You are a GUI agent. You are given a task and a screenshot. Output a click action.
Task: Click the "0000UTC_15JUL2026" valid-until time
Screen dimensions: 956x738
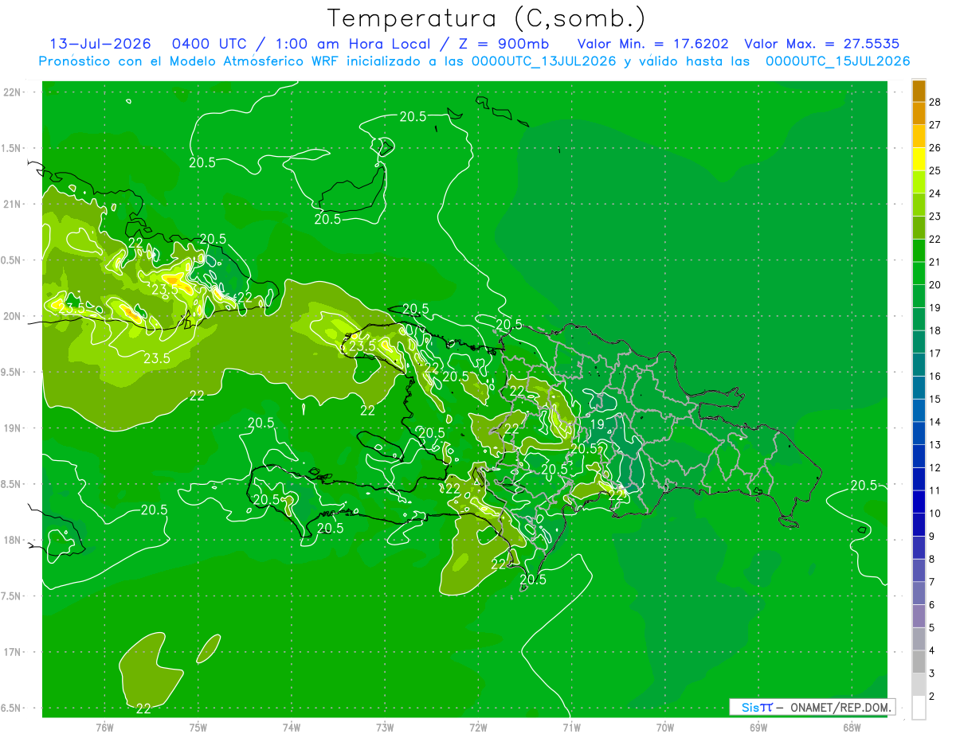(838, 61)
